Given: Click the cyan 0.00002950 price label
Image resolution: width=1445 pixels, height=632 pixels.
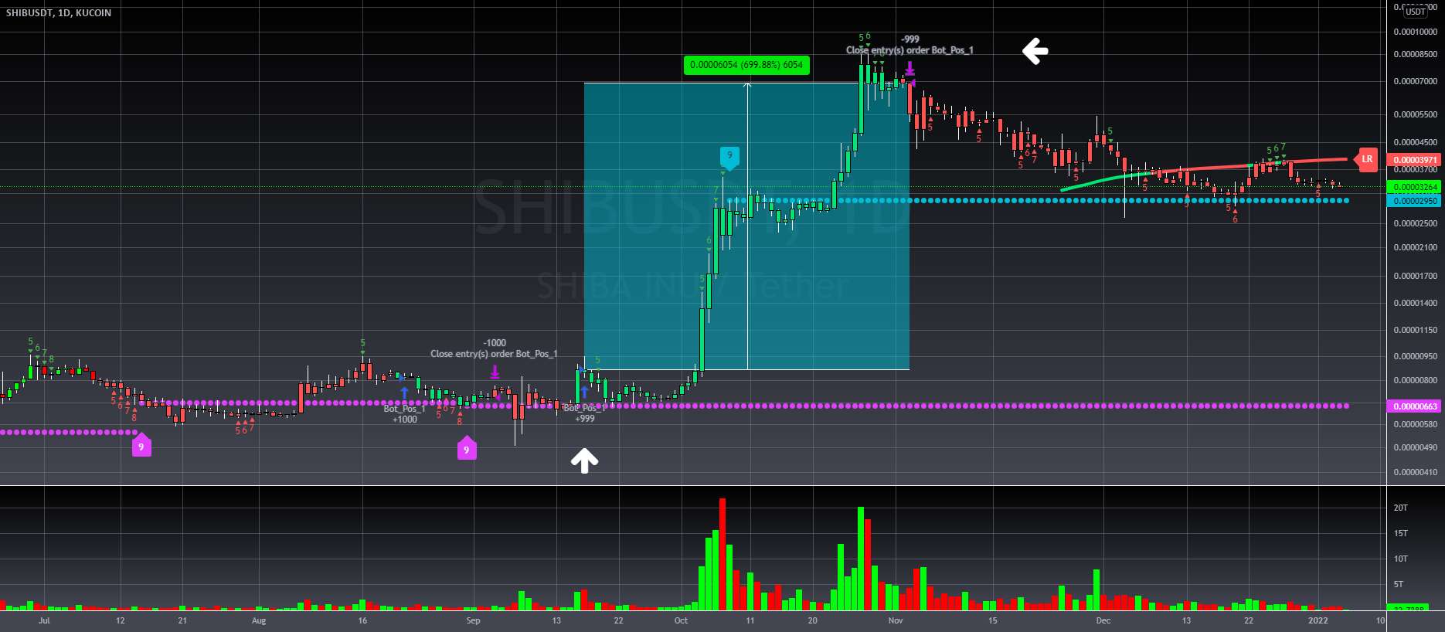Looking at the screenshot, I should click(x=1415, y=201).
